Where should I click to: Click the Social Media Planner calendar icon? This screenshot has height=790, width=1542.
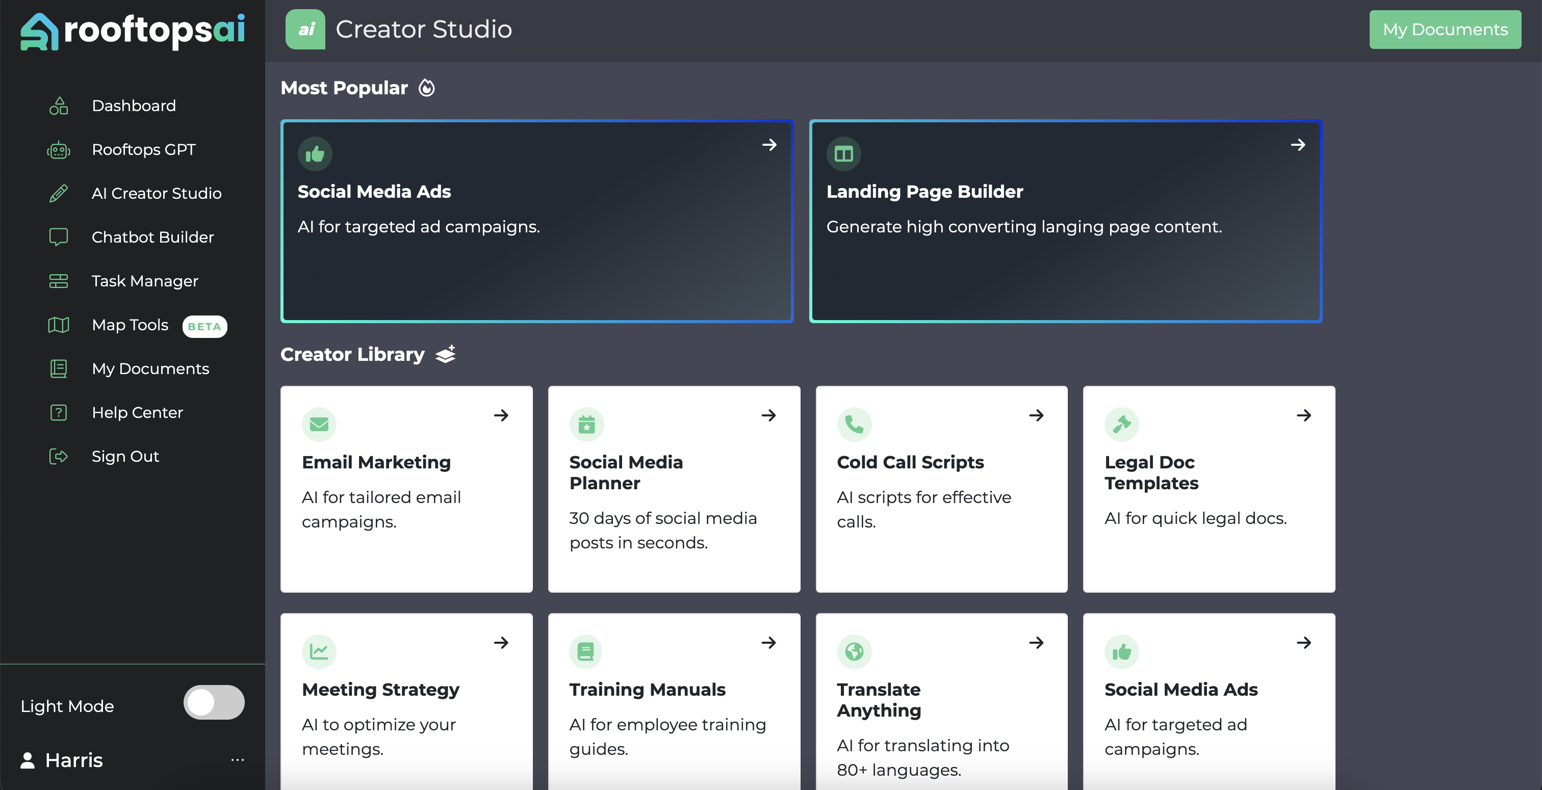point(586,425)
